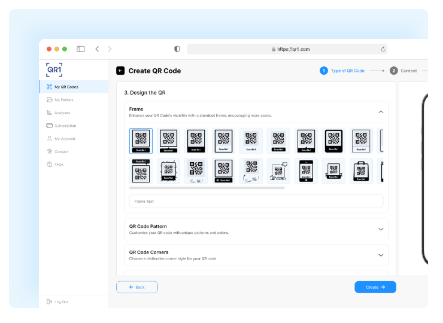Reload the page using the refresh icon

tap(383, 49)
